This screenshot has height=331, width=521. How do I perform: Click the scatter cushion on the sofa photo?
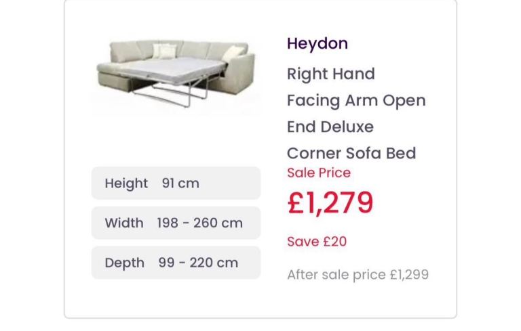pos(163,51)
